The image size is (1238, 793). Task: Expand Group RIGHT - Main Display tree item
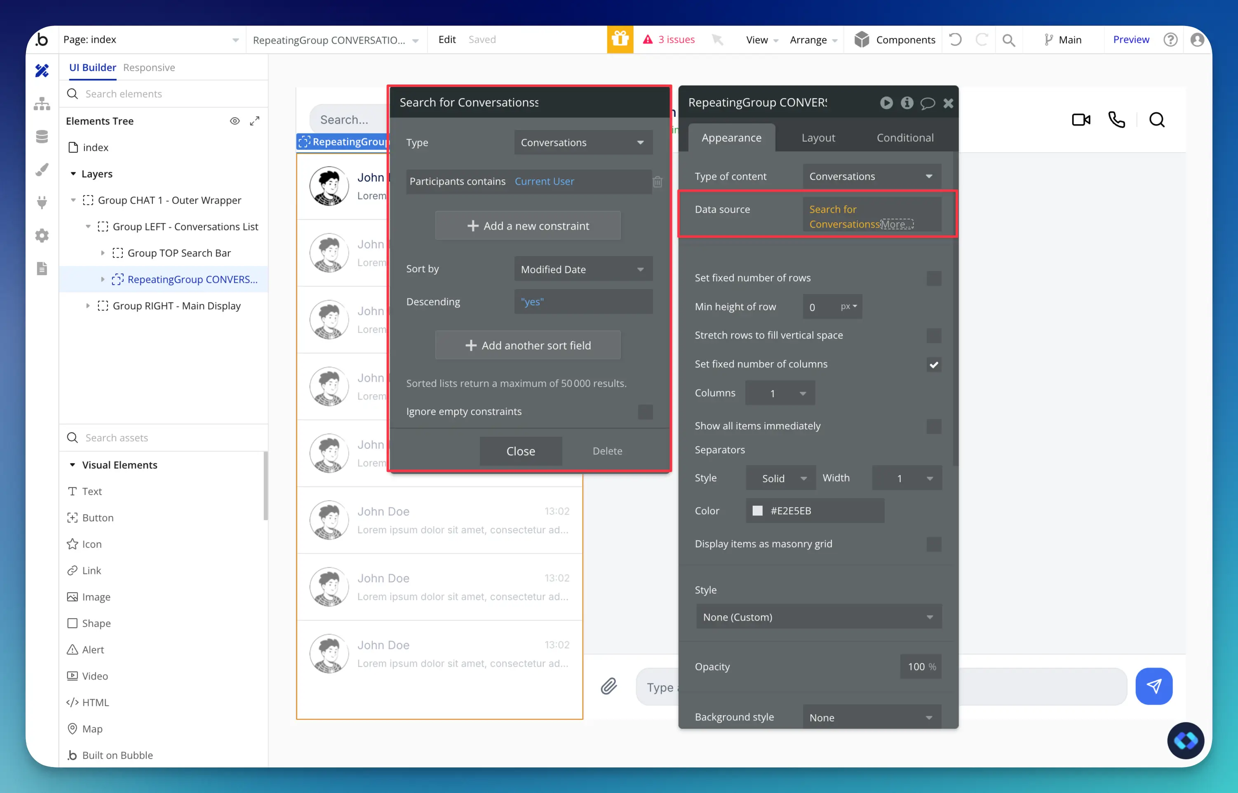pos(88,306)
